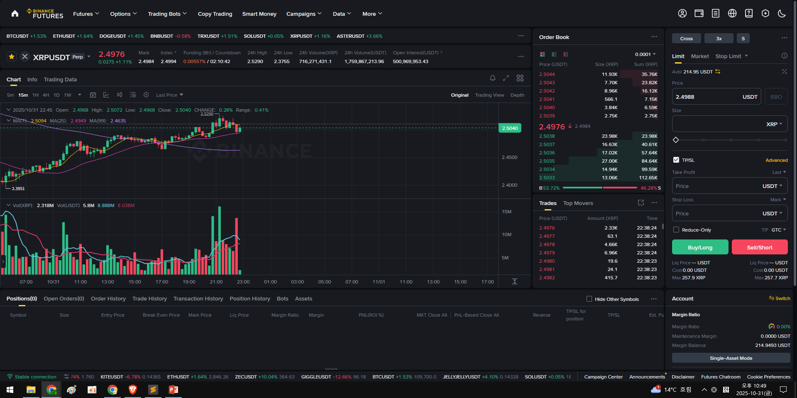The image size is (797, 398).
Task: Open the price alert bell icon
Action: [493, 78]
